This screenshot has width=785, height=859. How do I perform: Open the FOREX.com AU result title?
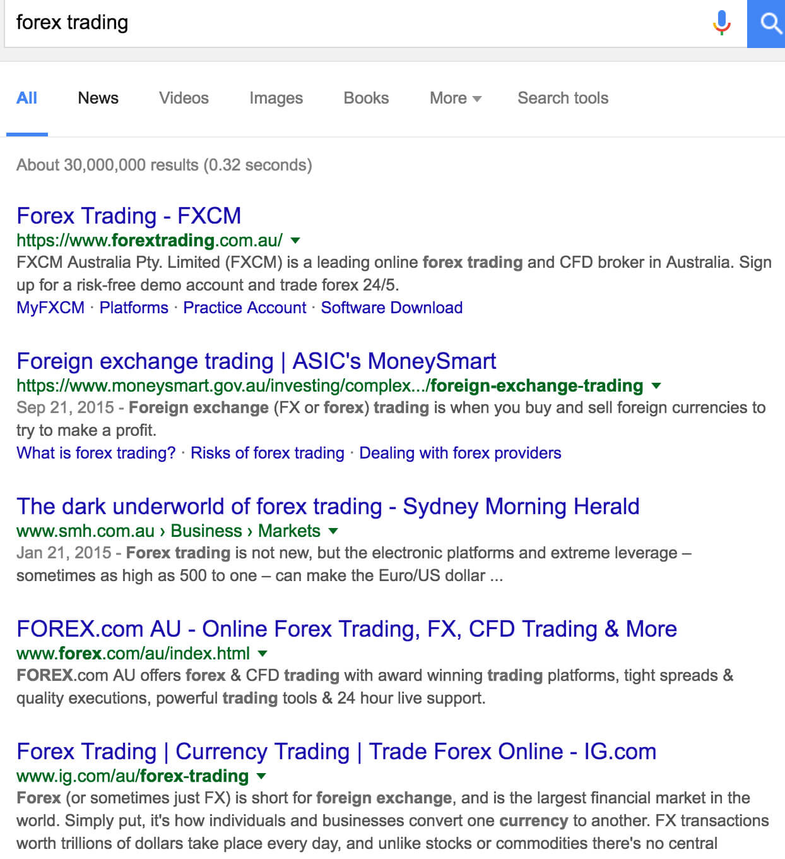coord(346,629)
